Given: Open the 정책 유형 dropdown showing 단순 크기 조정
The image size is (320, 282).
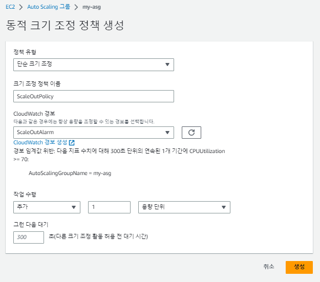Looking at the screenshot, I should 94,64.
